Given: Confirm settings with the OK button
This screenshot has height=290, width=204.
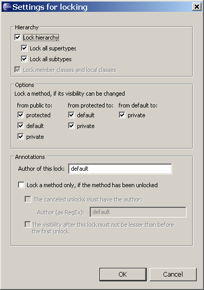Looking at the screenshot, I should (123, 275).
